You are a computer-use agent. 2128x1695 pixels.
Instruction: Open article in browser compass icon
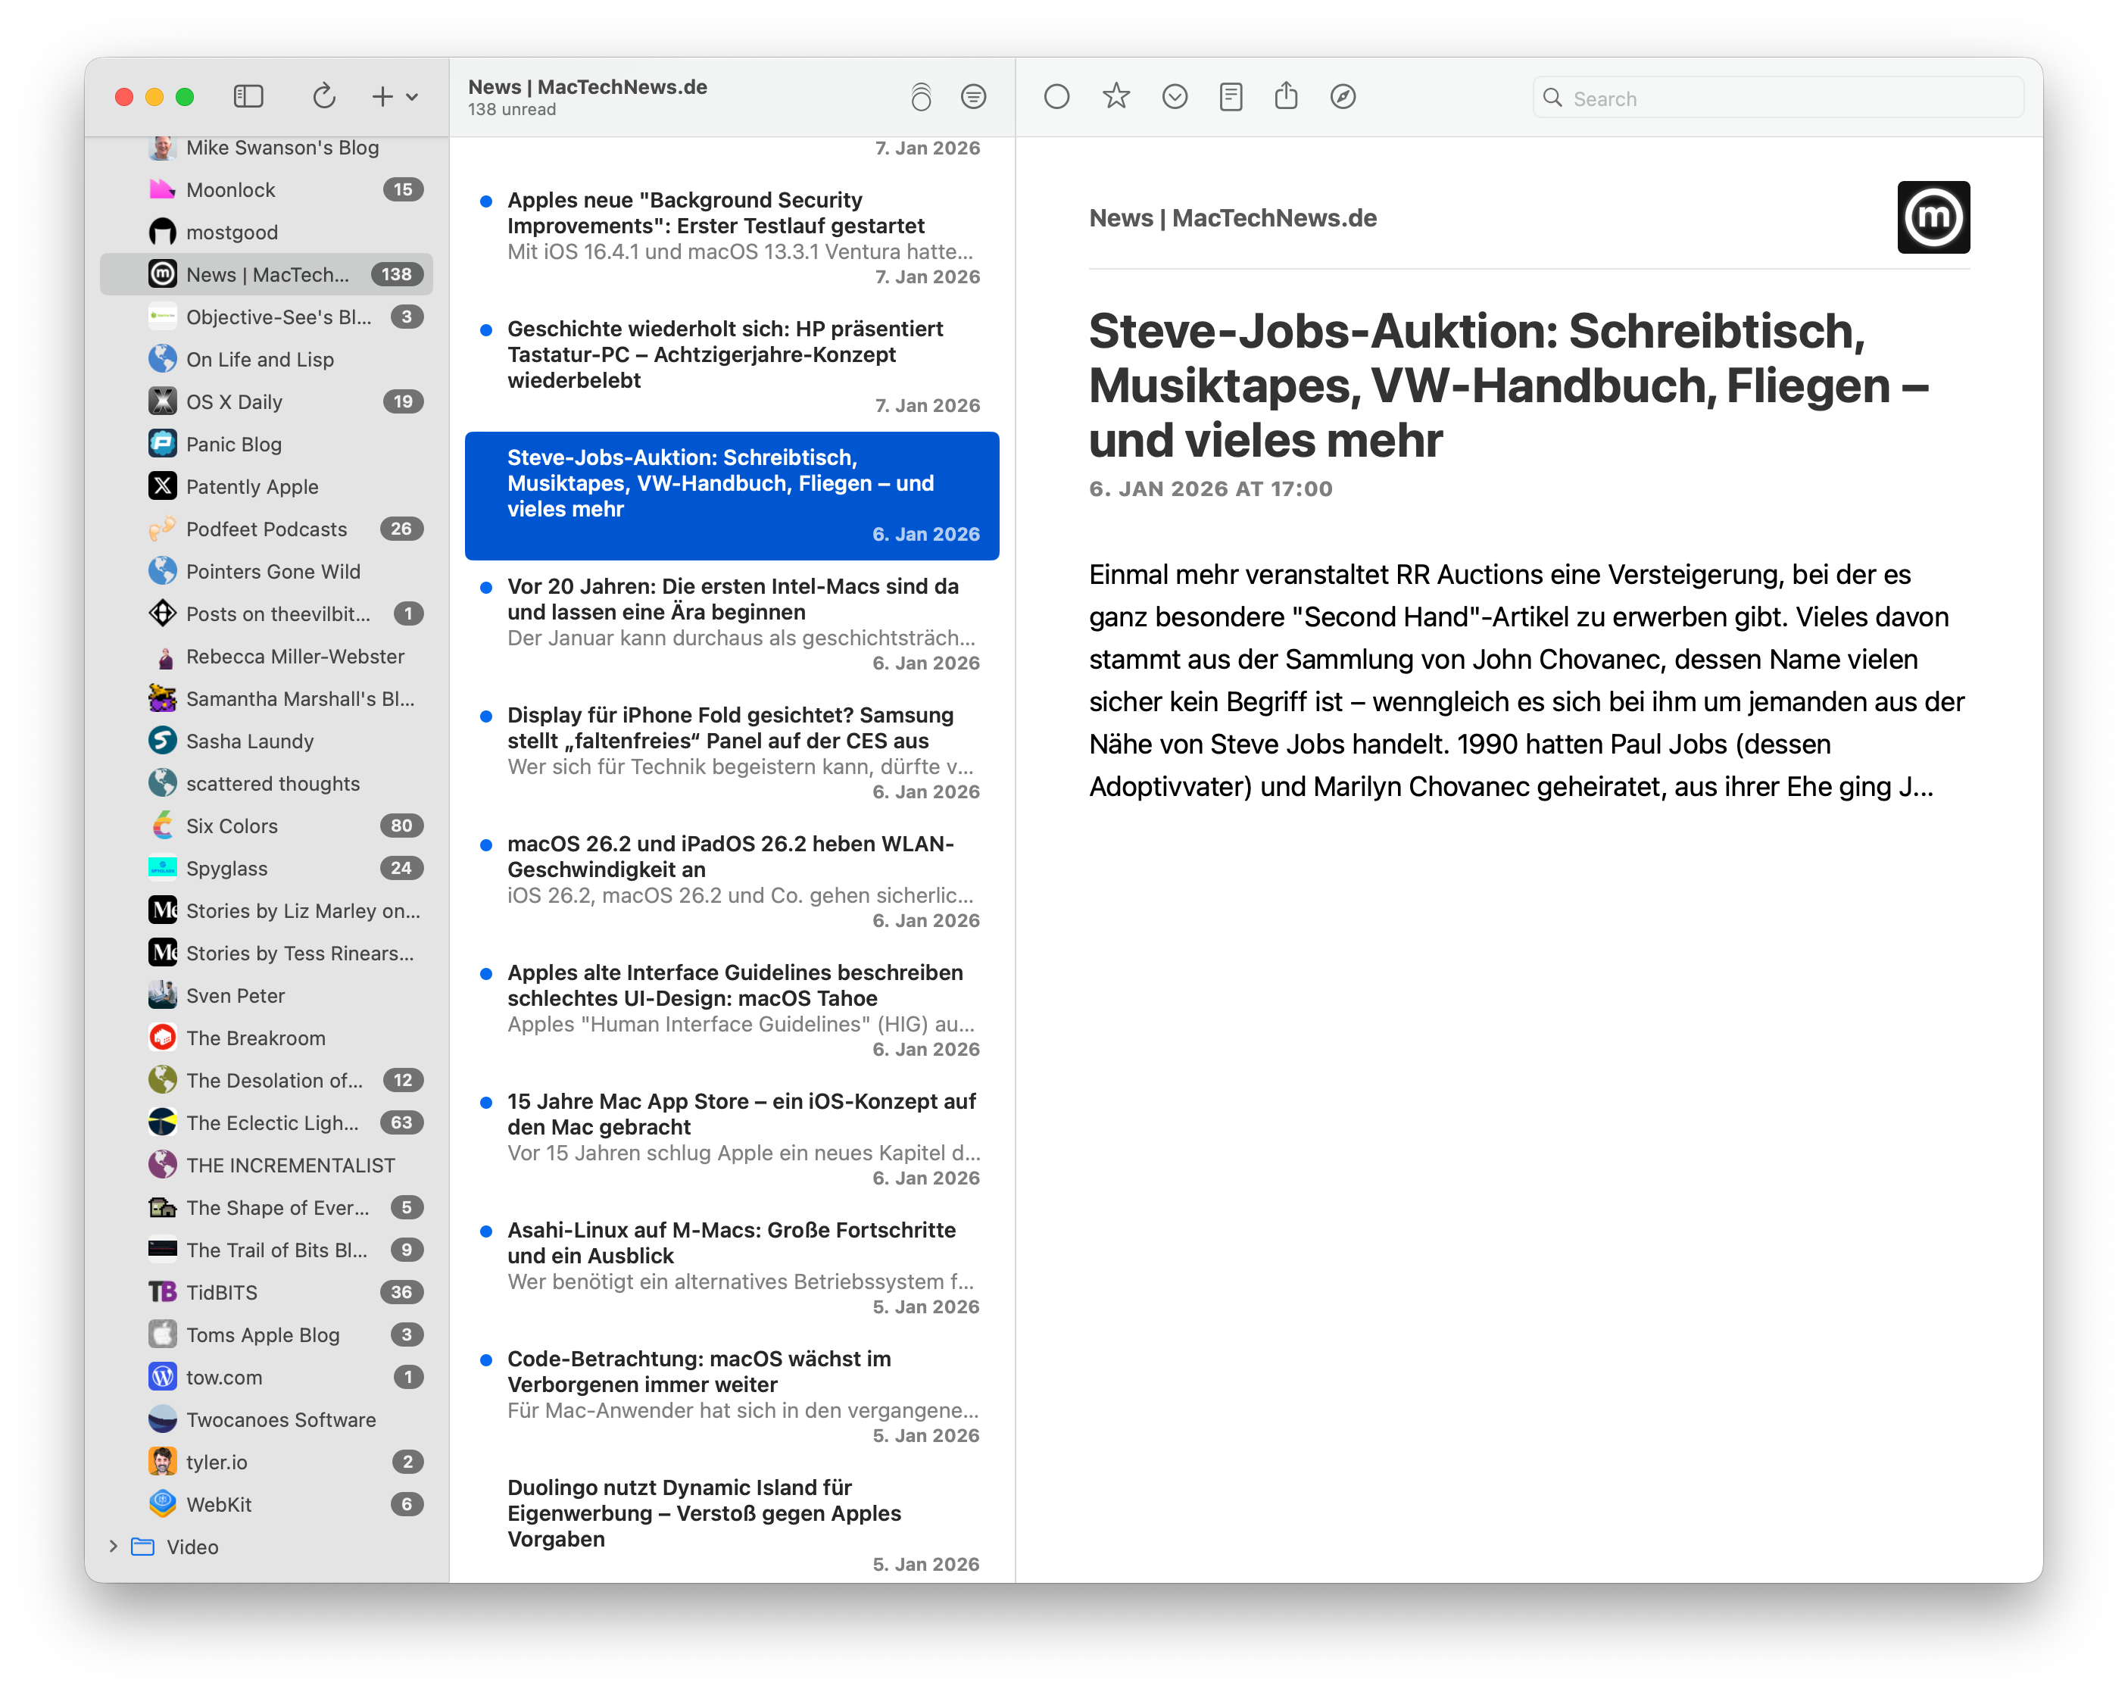click(1343, 97)
